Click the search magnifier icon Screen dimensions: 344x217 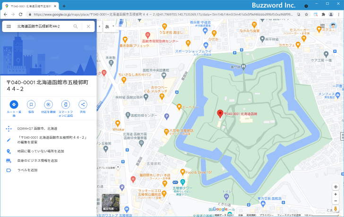[x=76, y=26]
